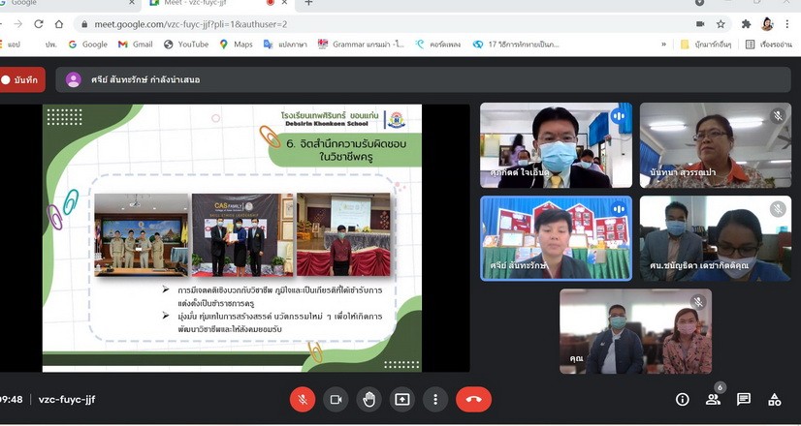Screen dimensions: 801x426
Task: Toggle the camera on or off
Action: [336, 399]
